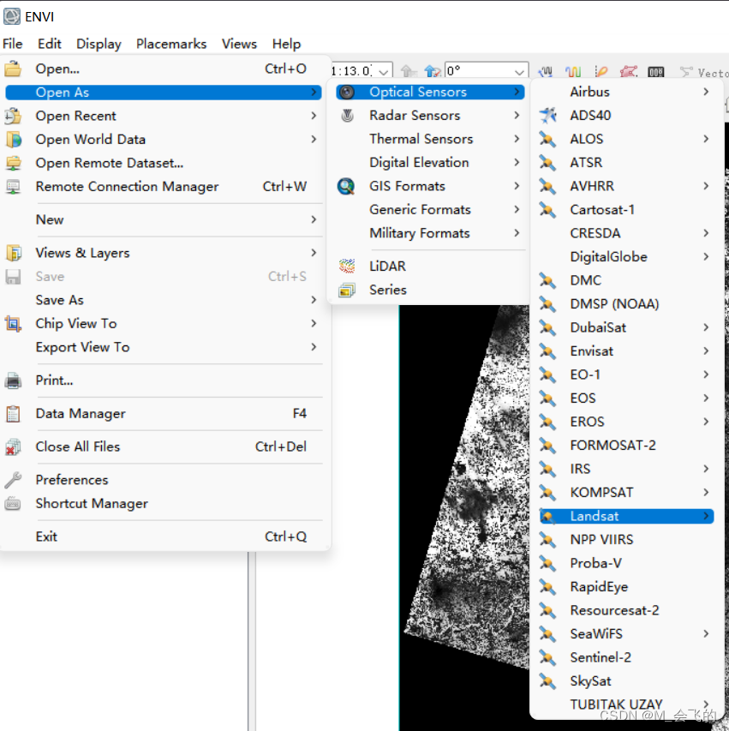Click the Radar Sensors dish icon
This screenshot has width=729, height=731.
pyautogui.click(x=347, y=115)
